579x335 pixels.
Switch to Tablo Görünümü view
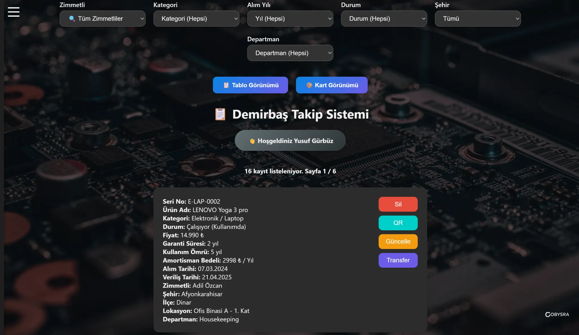click(250, 85)
